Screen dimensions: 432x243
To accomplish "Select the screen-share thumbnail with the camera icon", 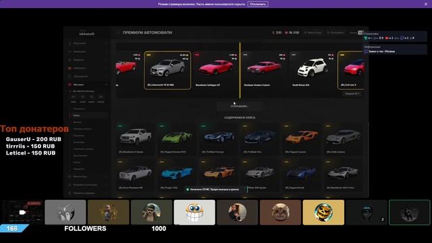I will click(x=22, y=212).
